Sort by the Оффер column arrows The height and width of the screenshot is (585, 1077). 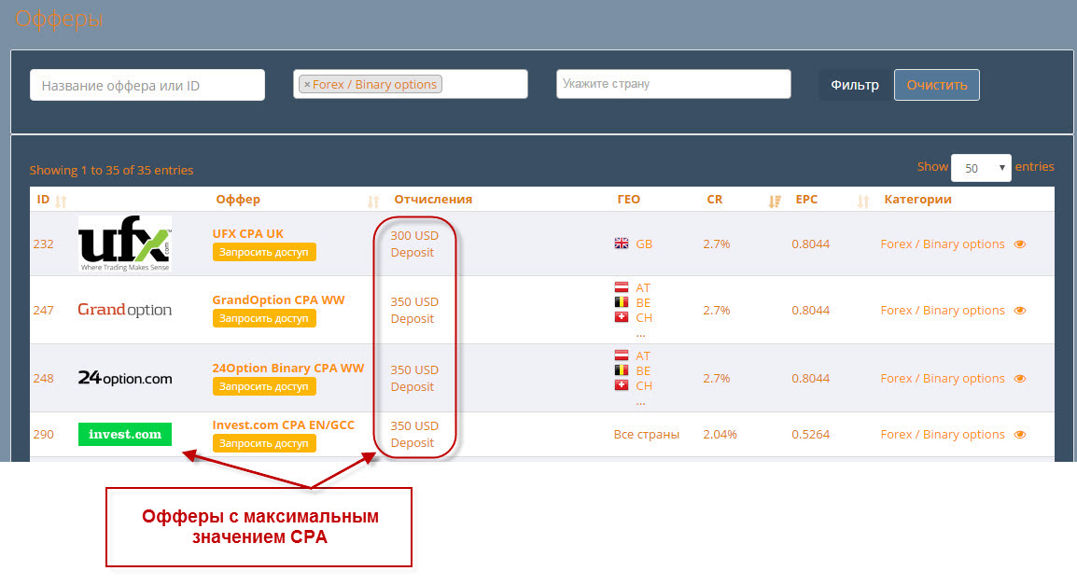pyautogui.click(x=373, y=202)
